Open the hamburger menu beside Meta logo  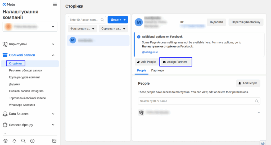(55, 4)
